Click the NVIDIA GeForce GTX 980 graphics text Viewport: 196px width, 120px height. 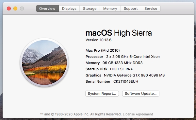pos(134,75)
